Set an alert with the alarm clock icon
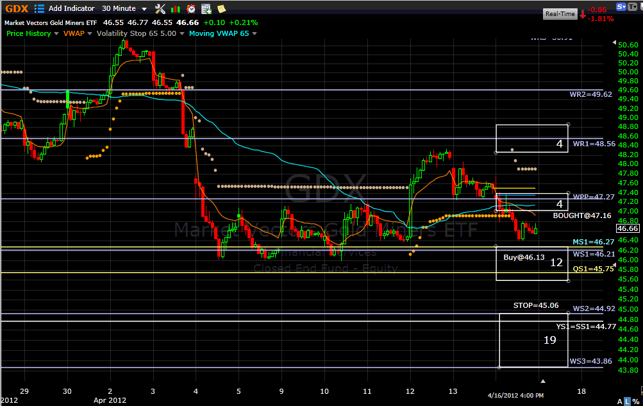This screenshot has height=406, width=643. 191,9
